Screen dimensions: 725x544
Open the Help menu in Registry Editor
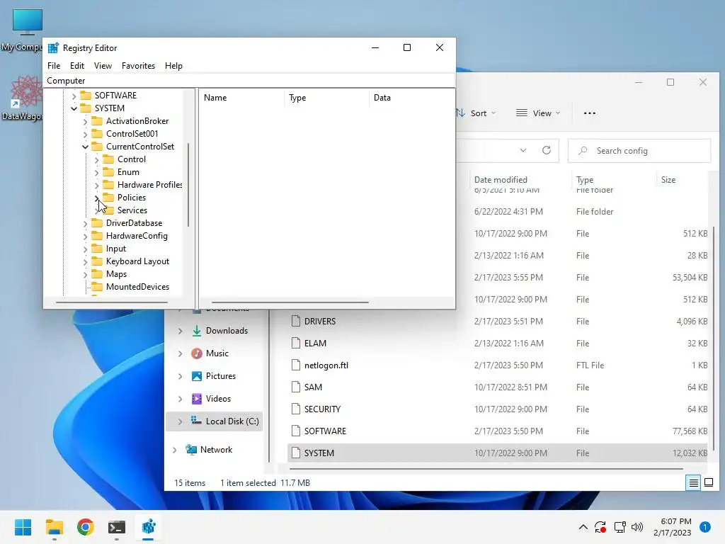[173, 66]
